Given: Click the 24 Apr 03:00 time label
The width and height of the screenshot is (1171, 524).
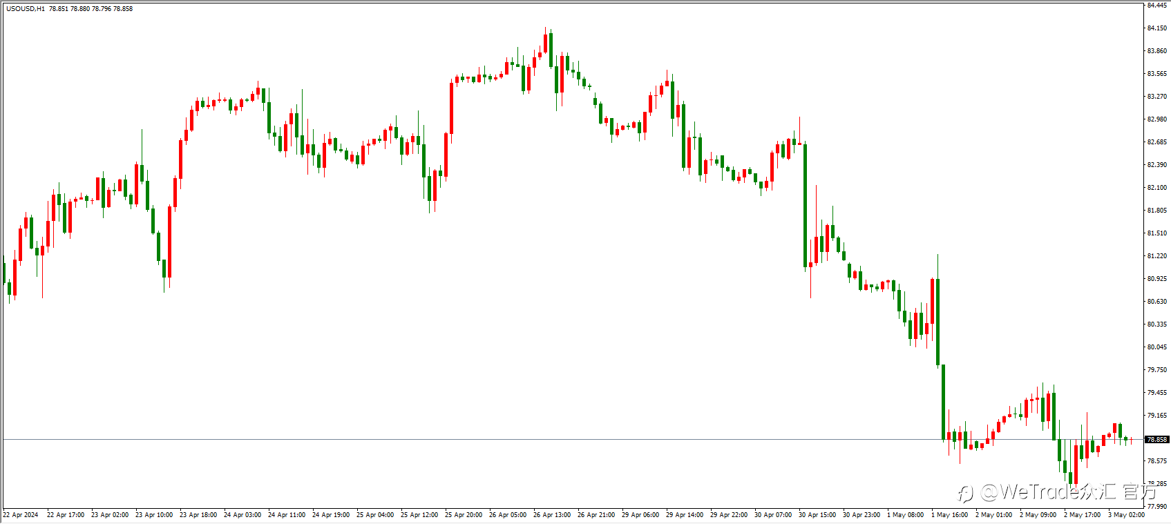Looking at the screenshot, I should coord(242,515).
